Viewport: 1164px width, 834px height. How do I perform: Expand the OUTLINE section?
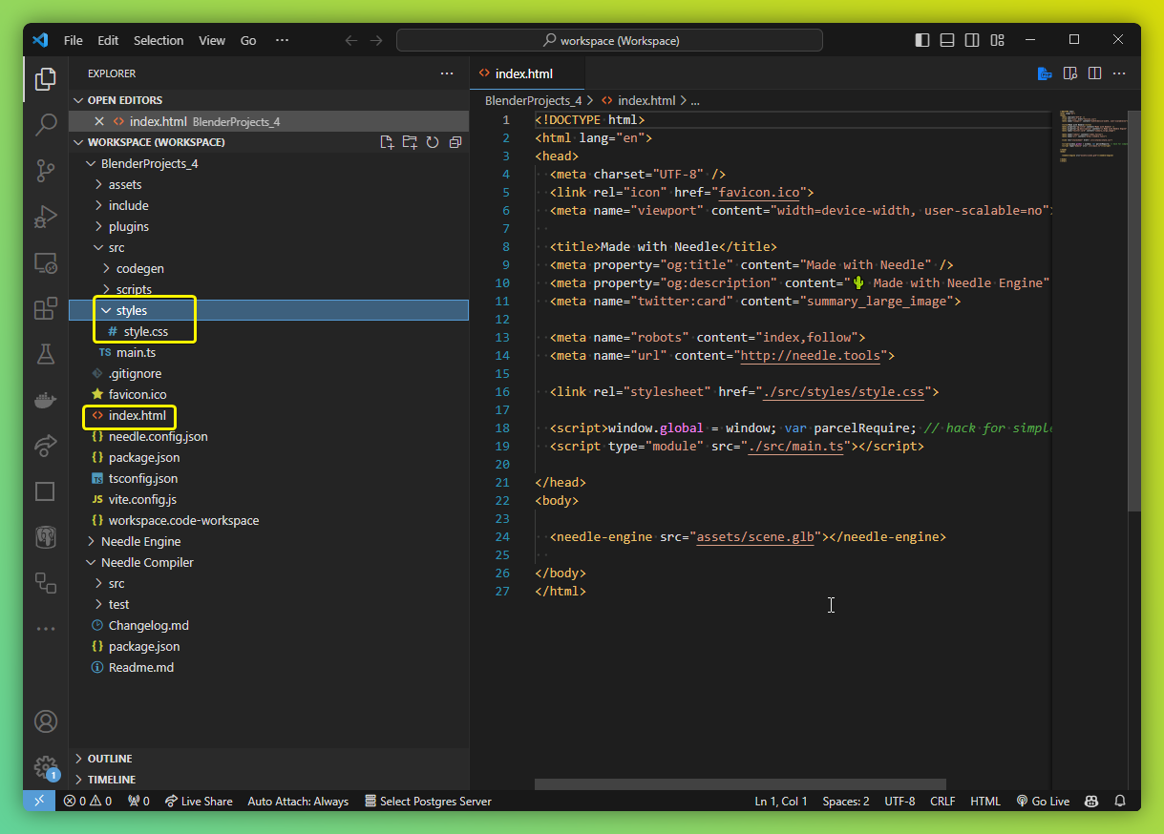[110, 759]
